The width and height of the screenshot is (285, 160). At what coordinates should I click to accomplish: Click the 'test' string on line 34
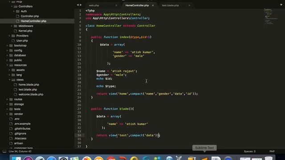point(123,135)
